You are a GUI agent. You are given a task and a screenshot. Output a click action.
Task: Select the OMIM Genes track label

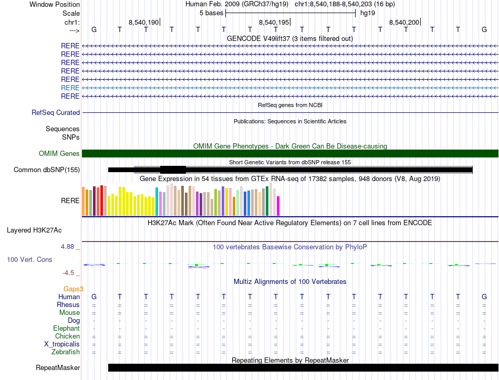point(59,154)
